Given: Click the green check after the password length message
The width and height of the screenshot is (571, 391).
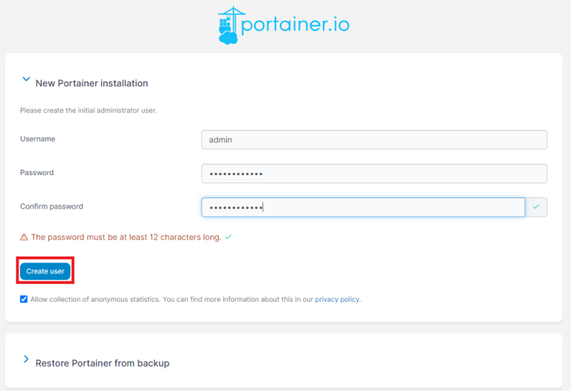Looking at the screenshot, I should (228, 237).
